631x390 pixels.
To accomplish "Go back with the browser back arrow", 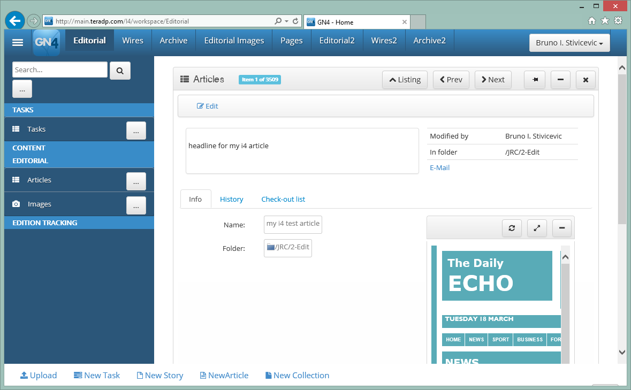I will click(x=15, y=21).
